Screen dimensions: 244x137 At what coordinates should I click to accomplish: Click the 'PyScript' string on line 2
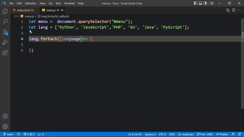tap(172, 27)
